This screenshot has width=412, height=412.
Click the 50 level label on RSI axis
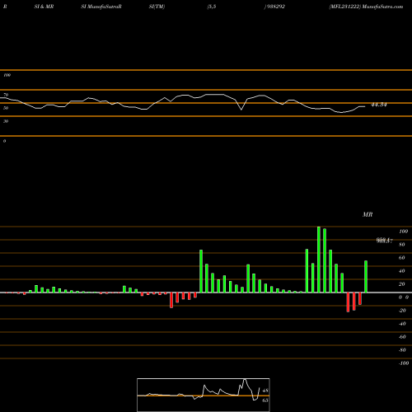coord(6,108)
